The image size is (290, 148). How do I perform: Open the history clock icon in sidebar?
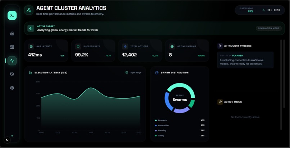[12, 74]
